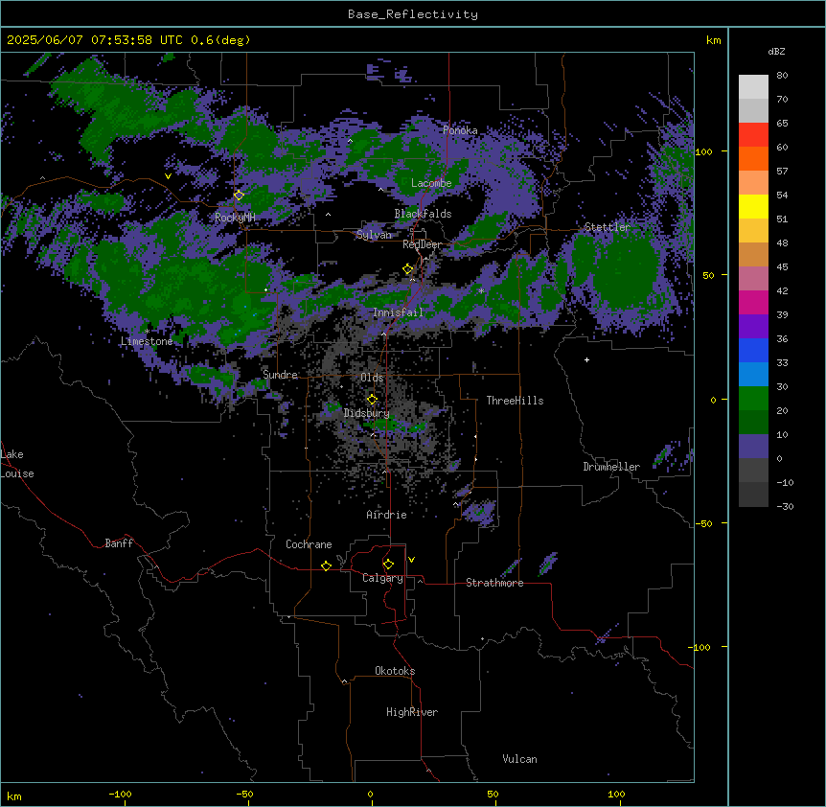Click the Ponoka town label
This screenshot has height=807, width=826.
click(x=460, y=130)
